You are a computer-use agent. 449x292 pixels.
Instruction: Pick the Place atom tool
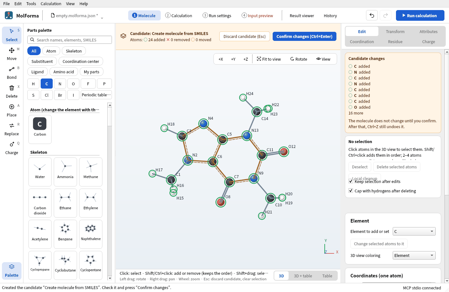click(x=12, y=110)
